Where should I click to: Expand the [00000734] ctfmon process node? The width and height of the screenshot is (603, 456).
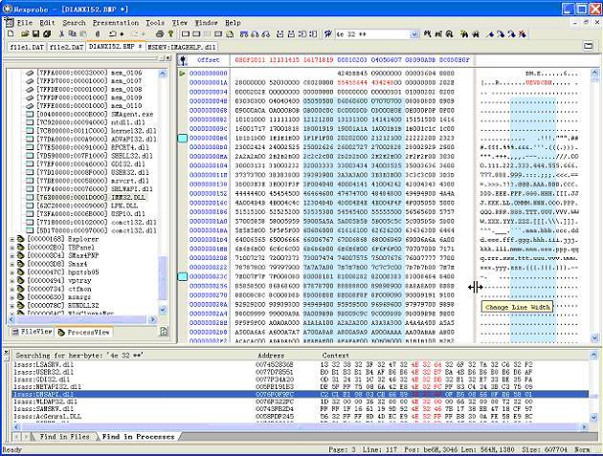(11, 289)
